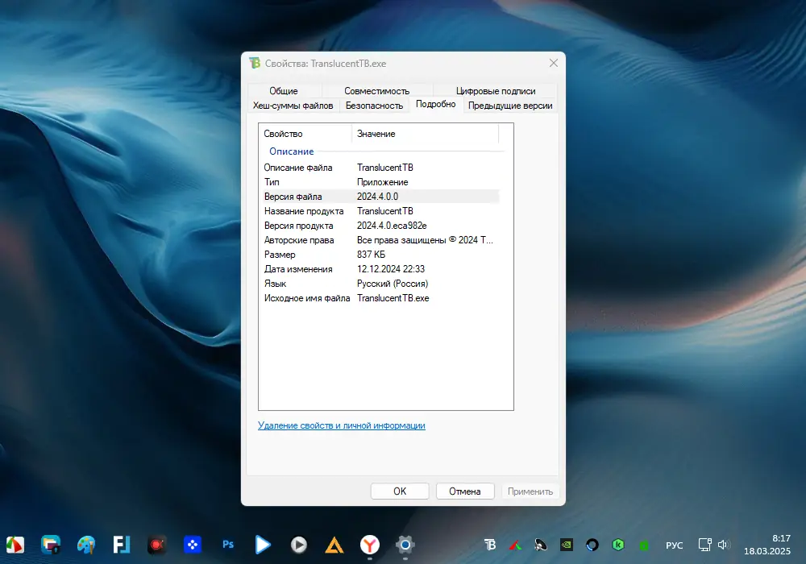Open the NVIDIA tray icon
The width and height of the screenshot is (806, 564).
(567, 545)
